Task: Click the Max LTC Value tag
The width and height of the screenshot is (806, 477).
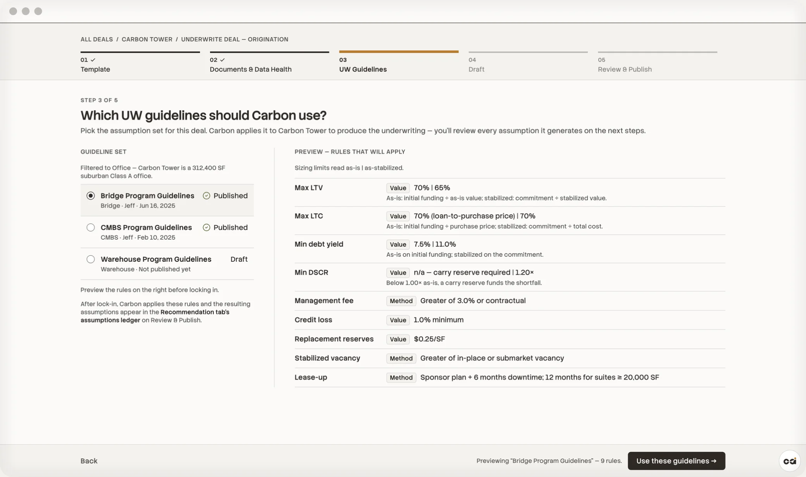Action: (398, 216)
